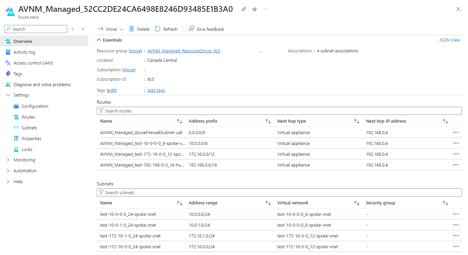
Task: Open Give feedback
Action: coord(206,29)
